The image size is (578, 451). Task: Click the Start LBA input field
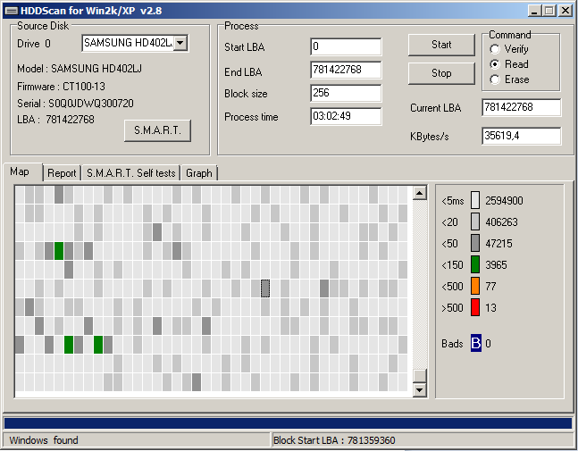pyautogui.click(x=346, y=46)
